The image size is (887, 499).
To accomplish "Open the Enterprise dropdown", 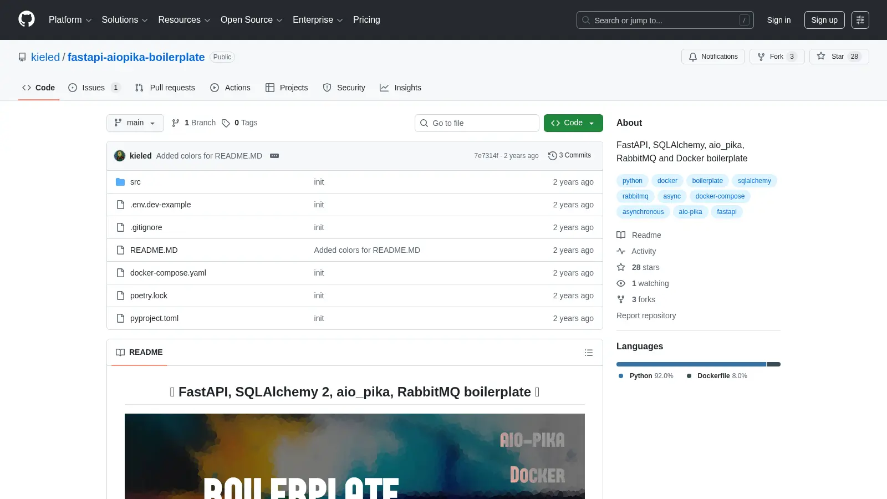I will [318, 20].
